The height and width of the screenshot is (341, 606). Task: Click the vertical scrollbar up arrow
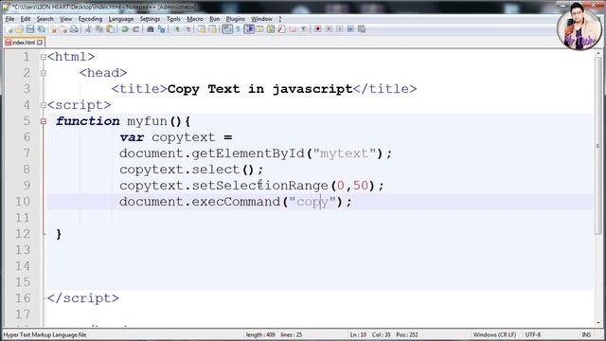click(598, 53)
